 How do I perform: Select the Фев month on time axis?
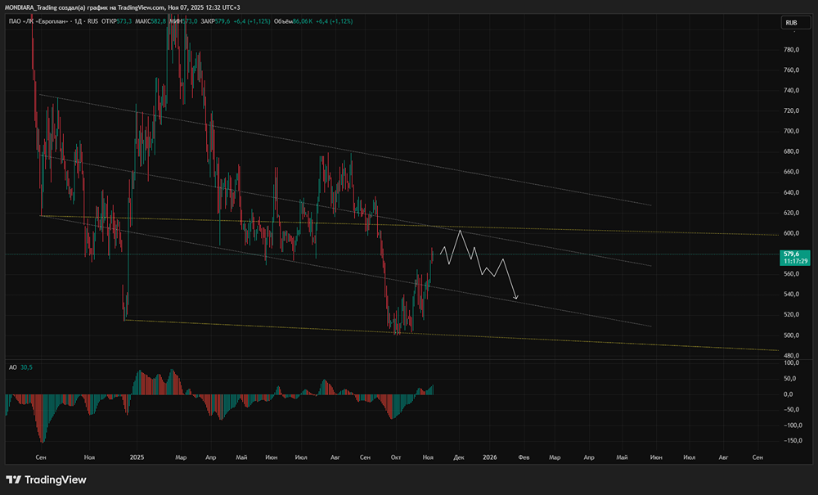tap(523, 457)
